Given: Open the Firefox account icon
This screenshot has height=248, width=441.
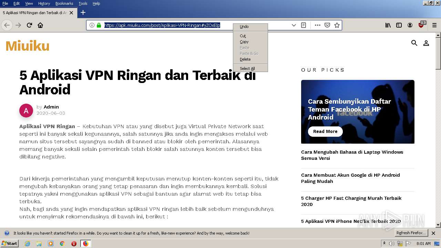Looking at the screenshot, I should tap(410, 25).
